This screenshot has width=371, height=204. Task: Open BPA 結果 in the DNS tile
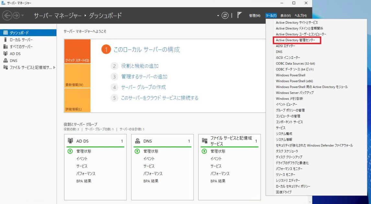pyautogui.click(x=151, y=181)
